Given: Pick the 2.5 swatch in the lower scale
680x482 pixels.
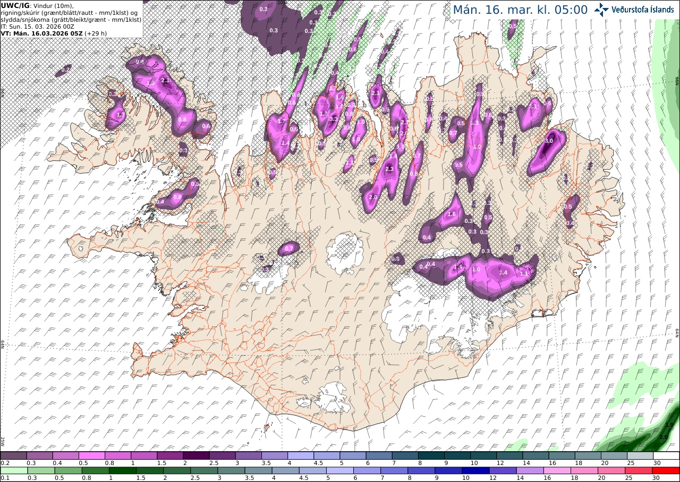Looking at the screenshot, I should point(204,470).
